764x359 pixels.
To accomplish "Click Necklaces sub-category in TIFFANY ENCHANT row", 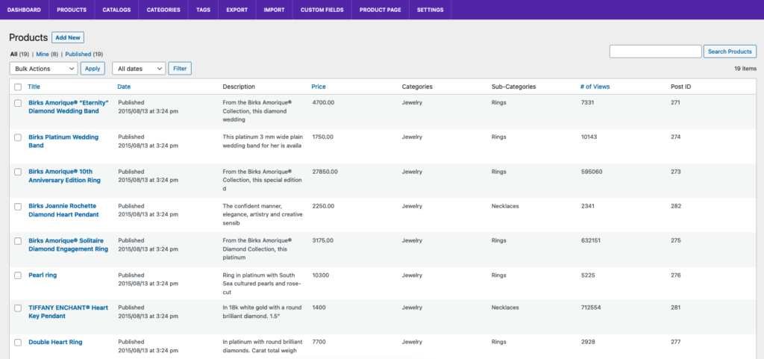I will click(x=505, y=308).
